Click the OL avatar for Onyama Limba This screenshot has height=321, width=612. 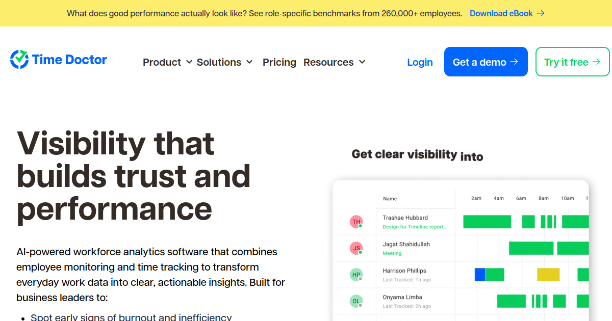tap(356, 301)
